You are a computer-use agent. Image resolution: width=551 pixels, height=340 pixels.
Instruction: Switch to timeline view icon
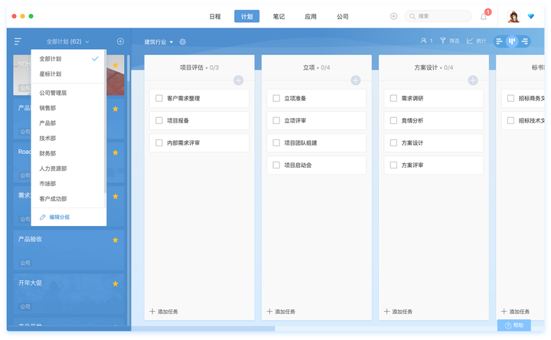pyautogui.click(x=525, y=41)
